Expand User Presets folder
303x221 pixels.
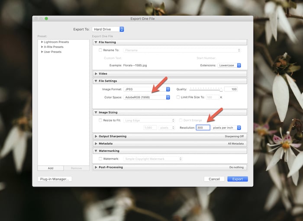pyautogui.click(x=42, y=52)
